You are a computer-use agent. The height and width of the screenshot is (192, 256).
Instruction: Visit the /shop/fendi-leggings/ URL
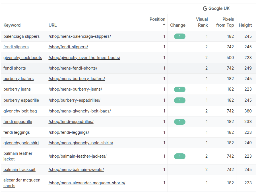click(x=69, y=132)
